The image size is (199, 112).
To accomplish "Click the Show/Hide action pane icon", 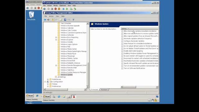I will click(69, 20).
